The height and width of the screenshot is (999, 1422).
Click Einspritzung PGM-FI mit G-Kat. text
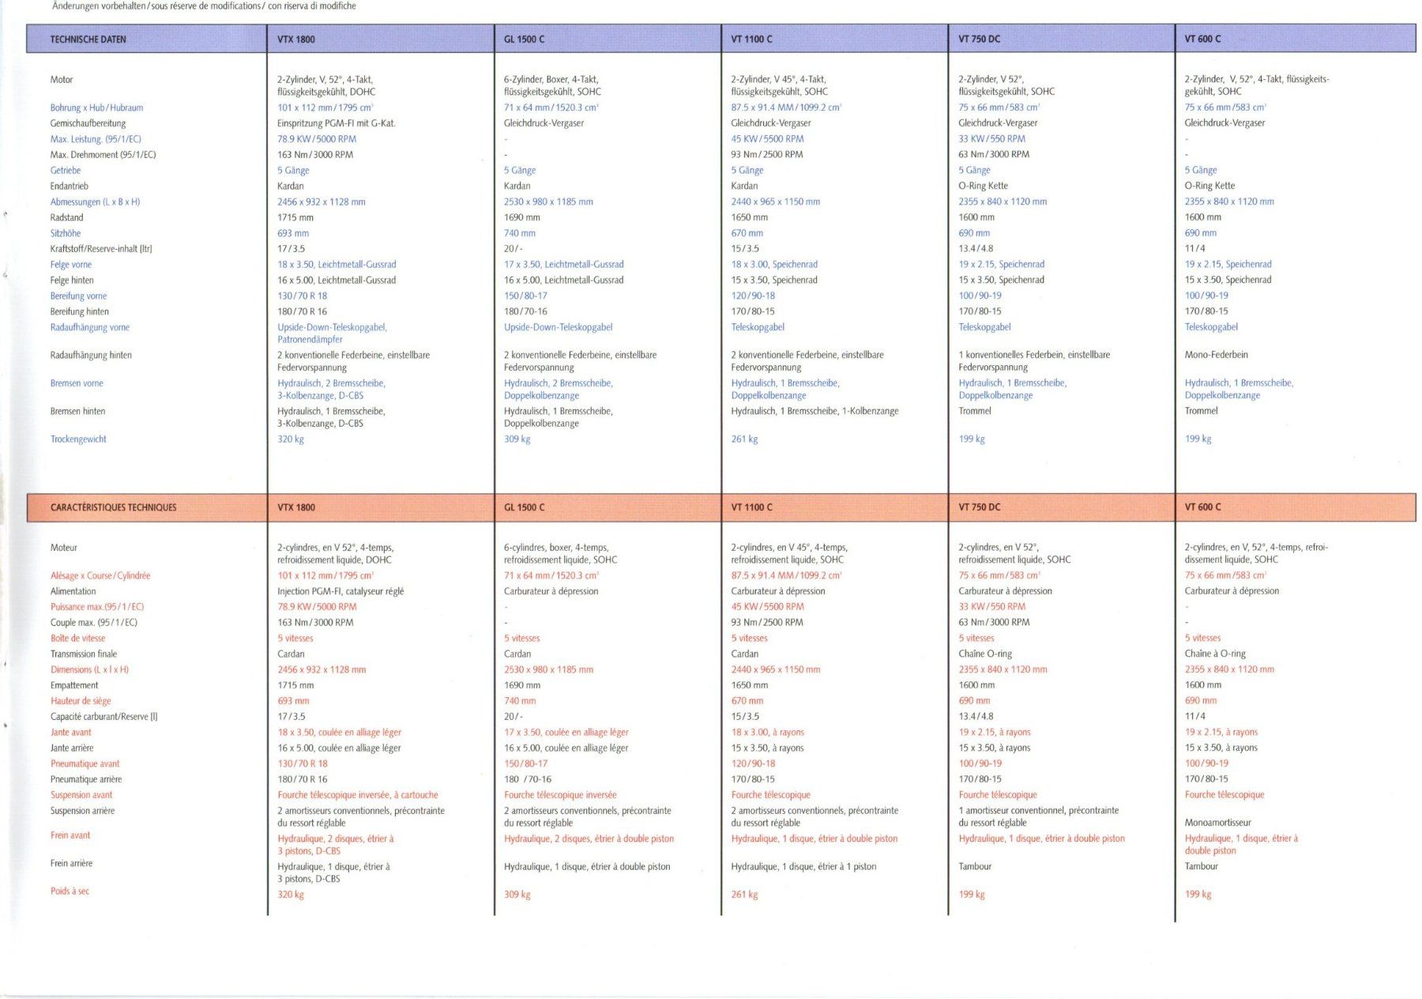pyautogui.click(x=337, y=123)
